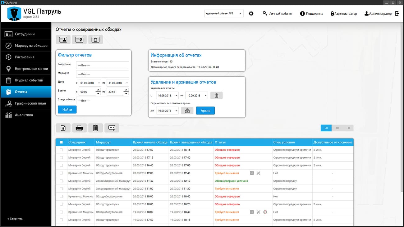404x227 pixels.
Task: Click envelope icon in 19.03 18:00 row
Action: tap(252, 212)
